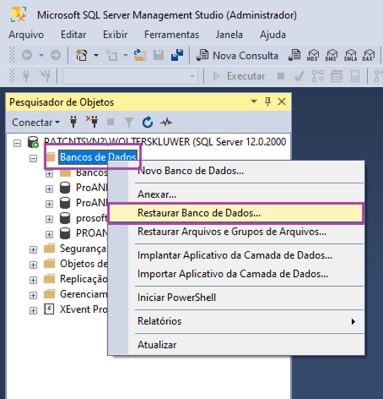Select the Bancos de Dados tree item

click(x=98, y=157)
